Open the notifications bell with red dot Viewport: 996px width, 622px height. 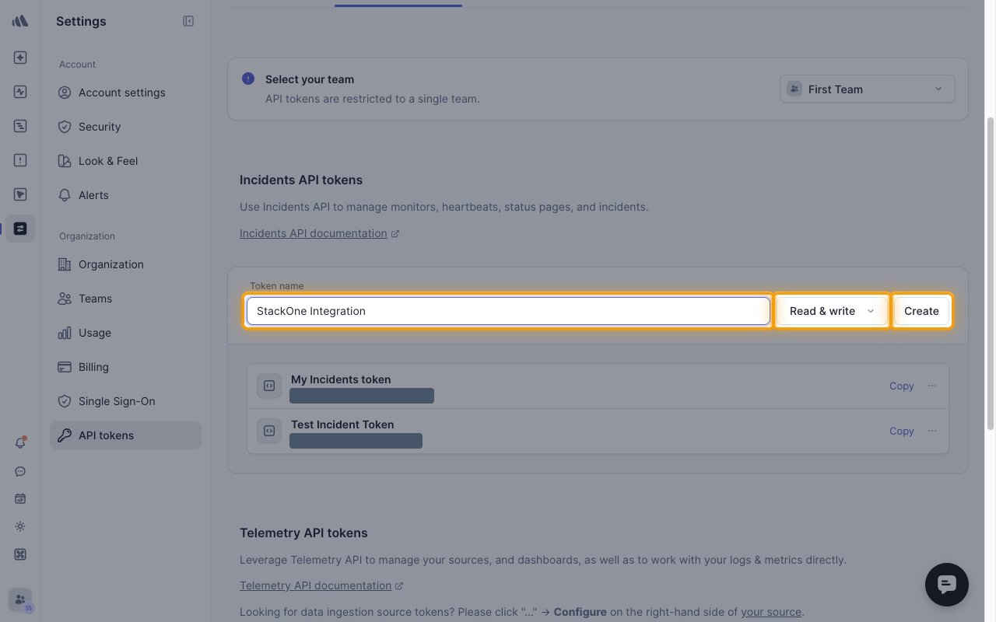click(x=20, y=442)
